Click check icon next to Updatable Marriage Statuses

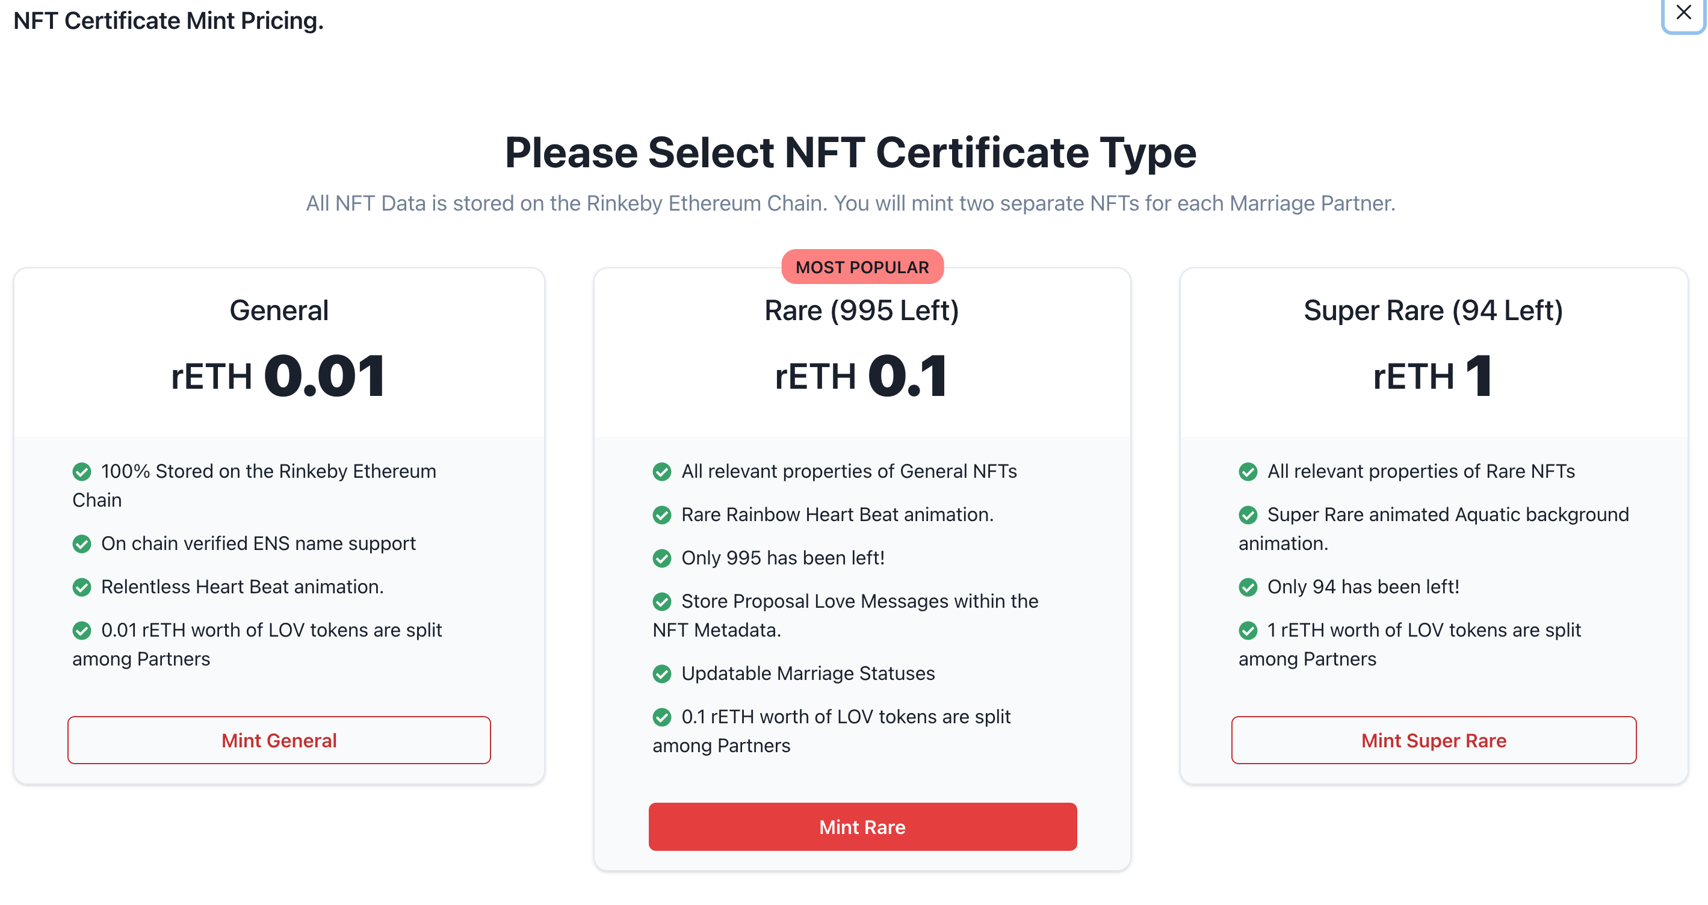point(662,673)
